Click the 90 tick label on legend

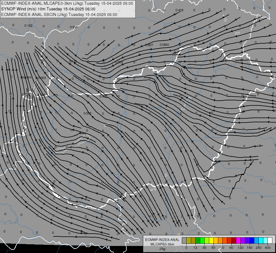tap(231, 248)
